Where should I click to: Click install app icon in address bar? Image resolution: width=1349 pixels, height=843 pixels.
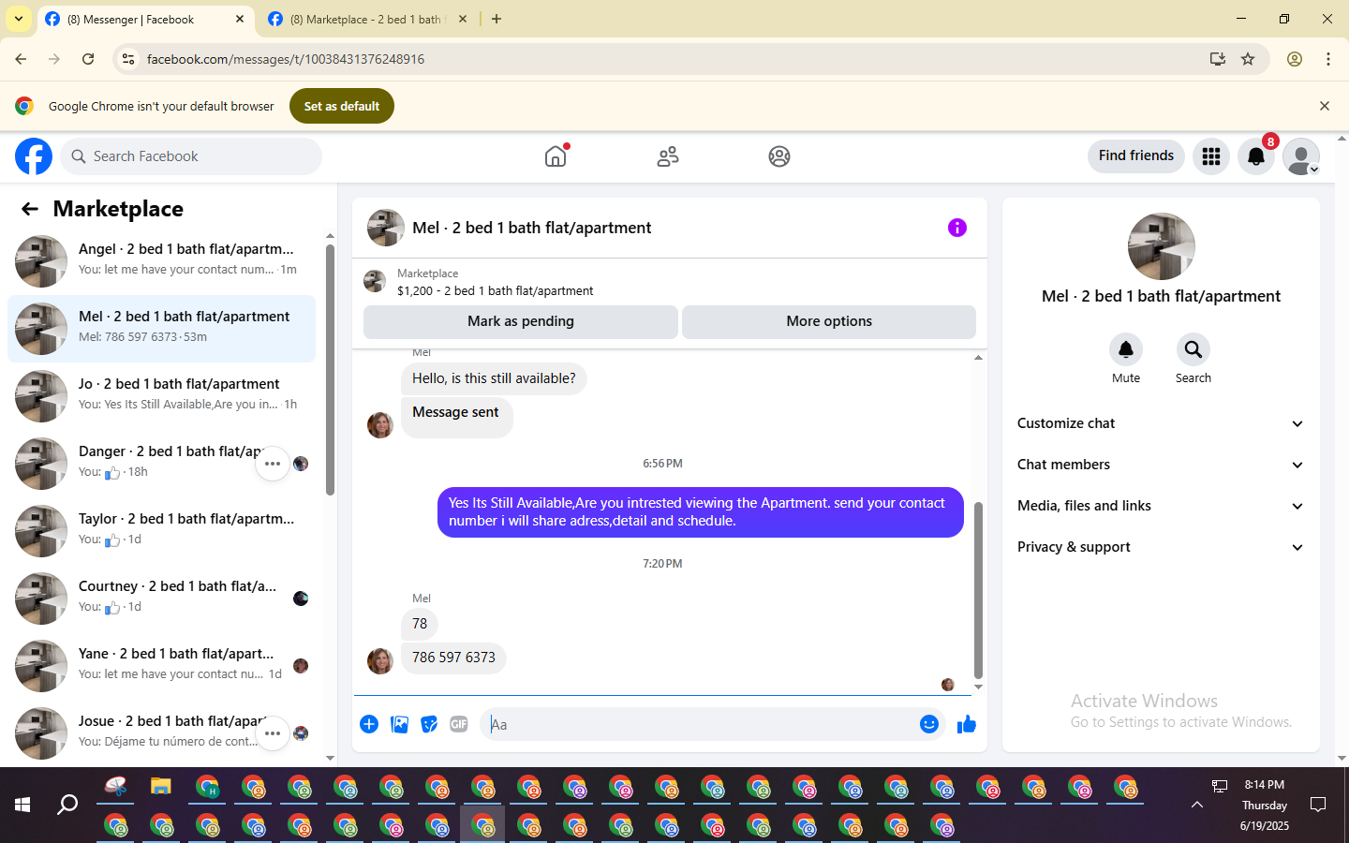pyautogui.click(x=1218, y=59)
